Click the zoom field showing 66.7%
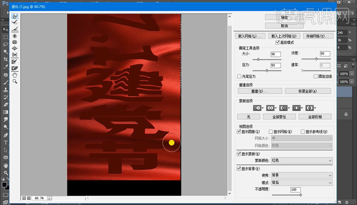Image resolution: width=357 pixels, height=205 pixels. pyautogui.click(x=39, y=198)
